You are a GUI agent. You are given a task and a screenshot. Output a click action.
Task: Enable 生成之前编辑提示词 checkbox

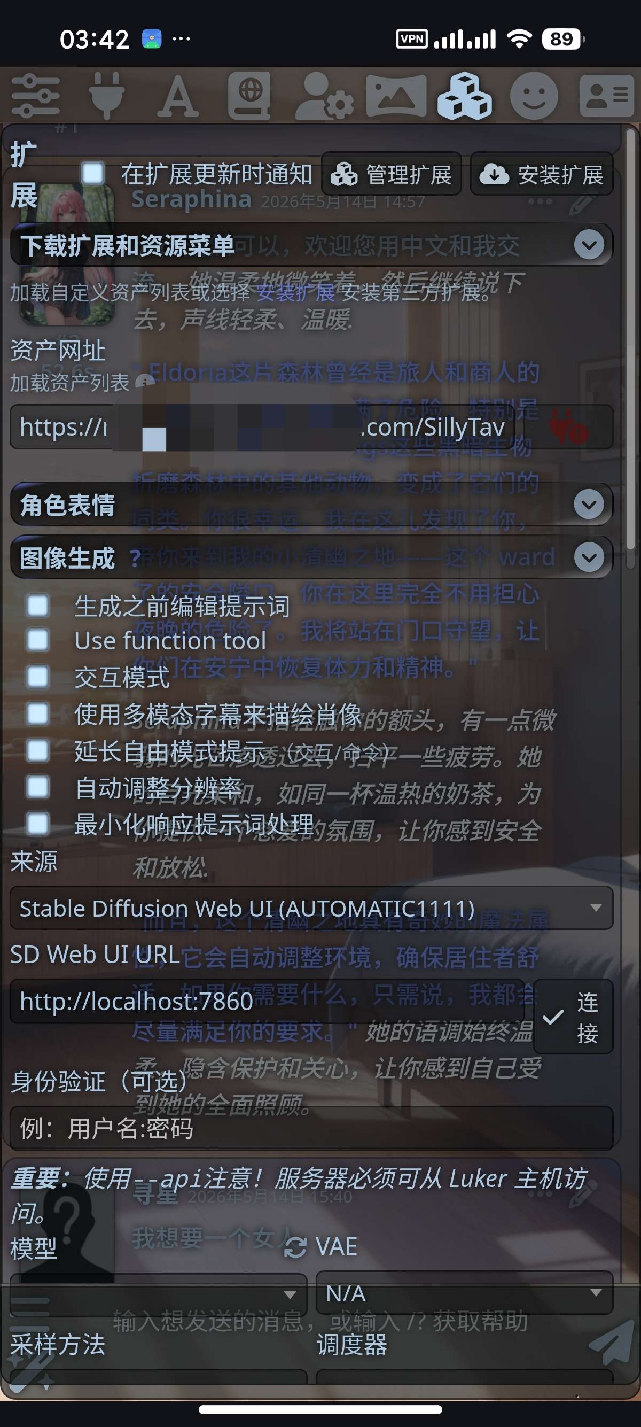(37, 606)
